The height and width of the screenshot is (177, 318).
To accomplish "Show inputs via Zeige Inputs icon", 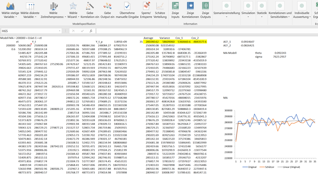I will tap(175, 6).
